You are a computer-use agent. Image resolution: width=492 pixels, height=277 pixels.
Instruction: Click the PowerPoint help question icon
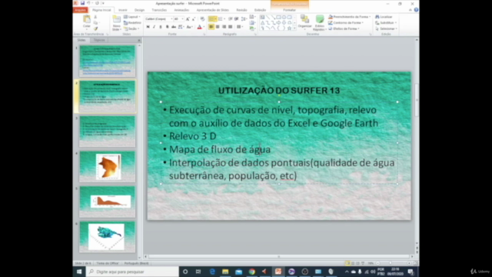[416, 10]
